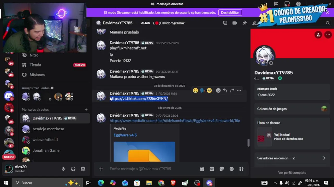
Task: Open server icon with 49 badge
Action: (x=9, y=72)
